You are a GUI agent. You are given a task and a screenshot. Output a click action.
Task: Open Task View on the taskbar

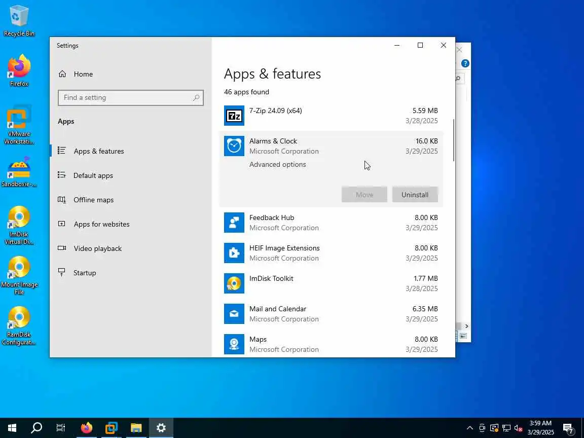pyautogui.click(x=61, y=427)
